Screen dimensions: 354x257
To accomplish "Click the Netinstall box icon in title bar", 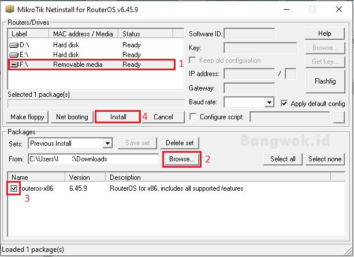I will tap(10, 9).
